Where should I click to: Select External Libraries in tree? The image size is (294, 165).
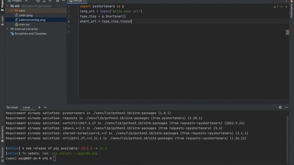(26, 29)
